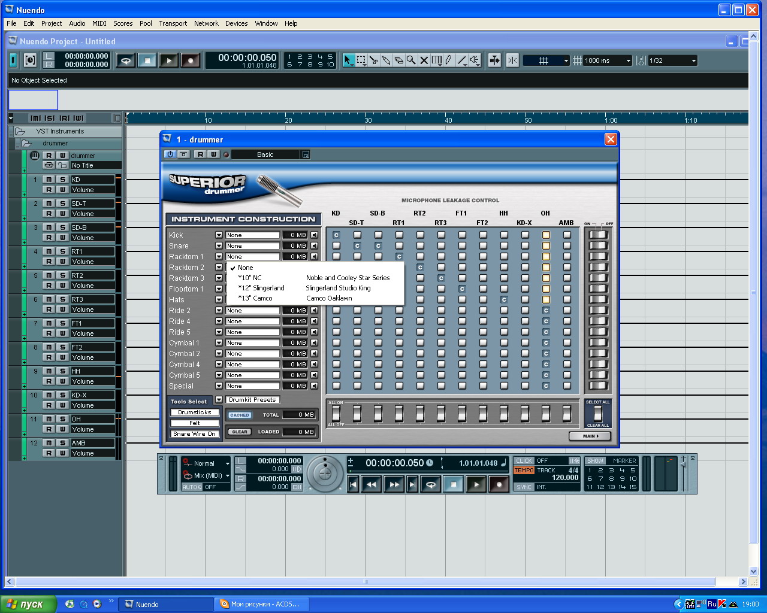Click the Drumkit Presets button
The width and height of the screenshot is (767, 613).
tap(253, 400)
